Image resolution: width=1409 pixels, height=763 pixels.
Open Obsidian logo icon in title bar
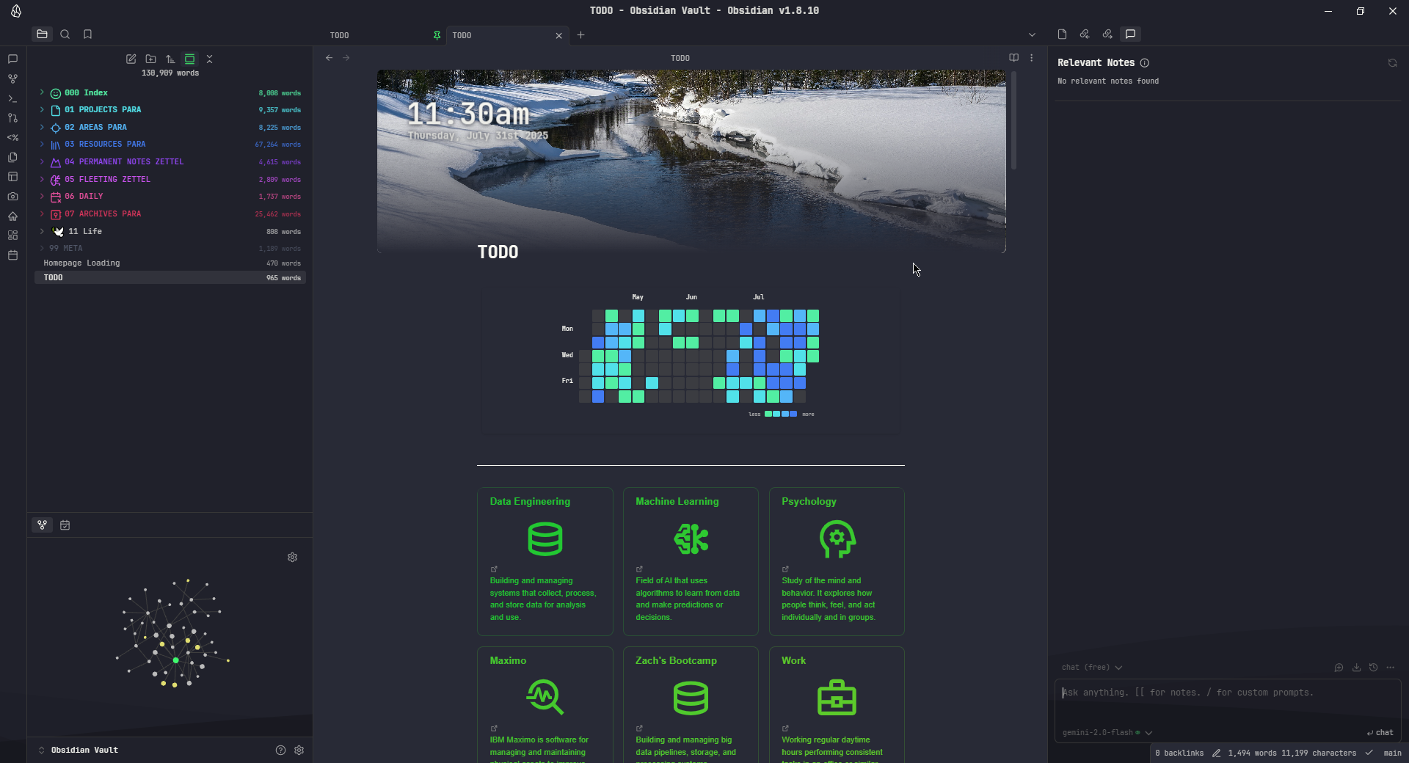click(x=16, y=11)
